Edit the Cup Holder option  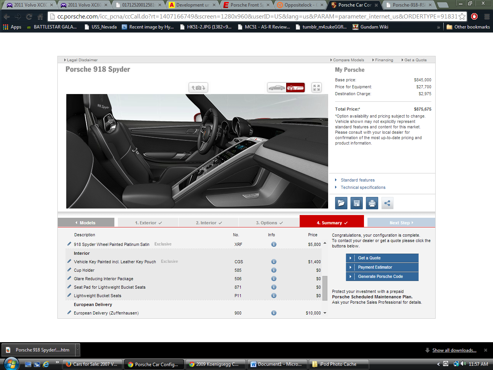[x=69, y=270]
